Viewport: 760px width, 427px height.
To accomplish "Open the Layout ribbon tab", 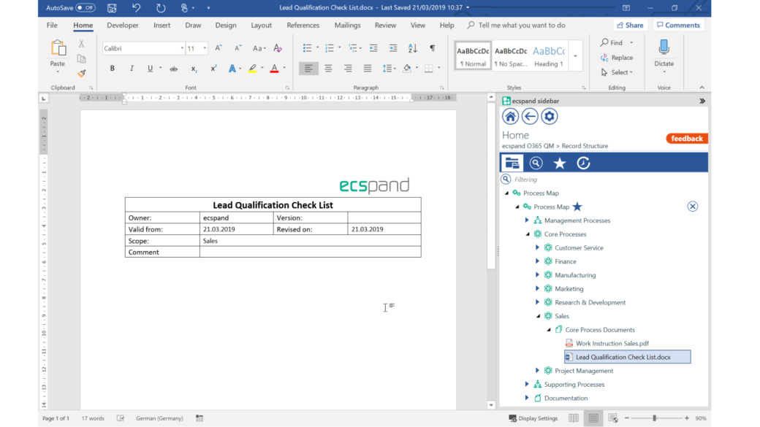I will coord(262,25).
